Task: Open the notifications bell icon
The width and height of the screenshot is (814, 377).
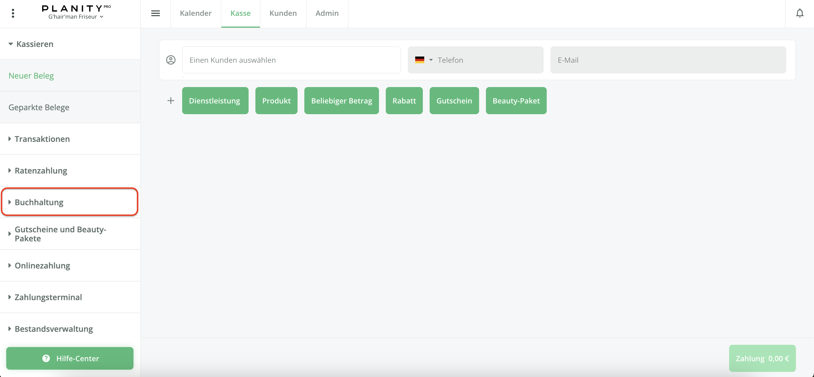Action: click(800, 13)
